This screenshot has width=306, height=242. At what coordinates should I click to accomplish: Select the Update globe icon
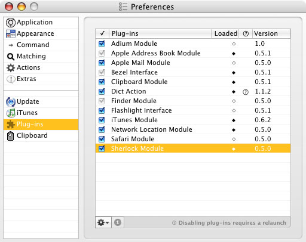point(11,102)
